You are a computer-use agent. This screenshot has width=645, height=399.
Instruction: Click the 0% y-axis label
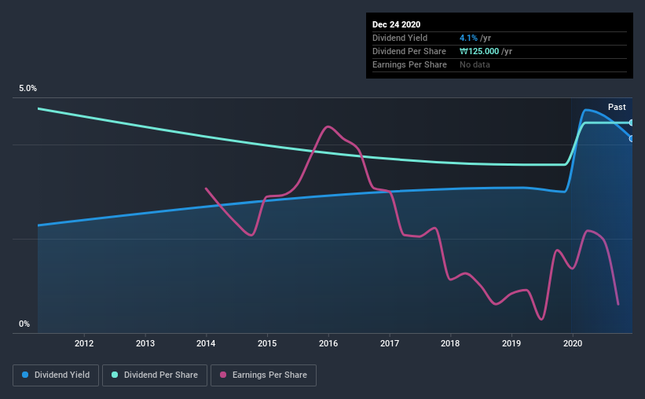(x=24, y=324)
